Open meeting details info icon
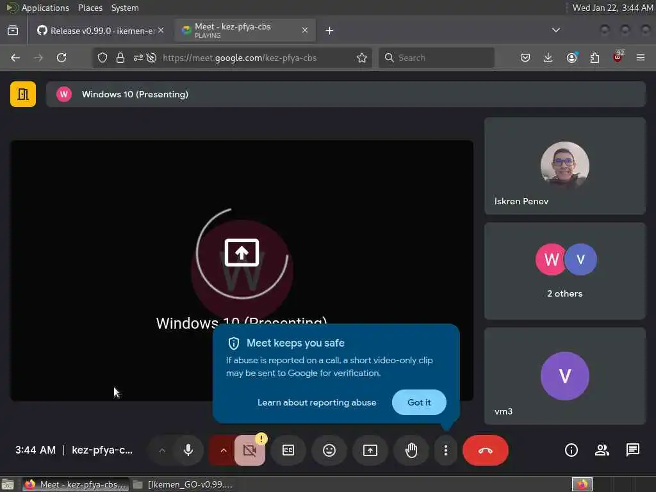Screen dimensions: 656x492 pyautogui.click(x=571, y=450)
